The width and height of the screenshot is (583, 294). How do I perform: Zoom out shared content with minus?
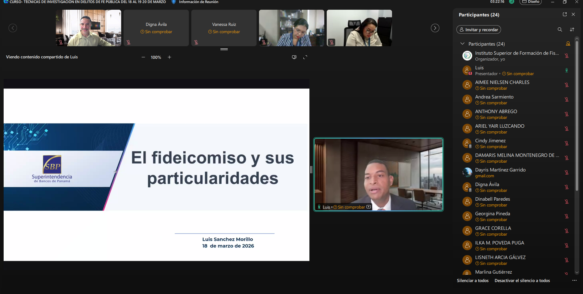(143, 57)
